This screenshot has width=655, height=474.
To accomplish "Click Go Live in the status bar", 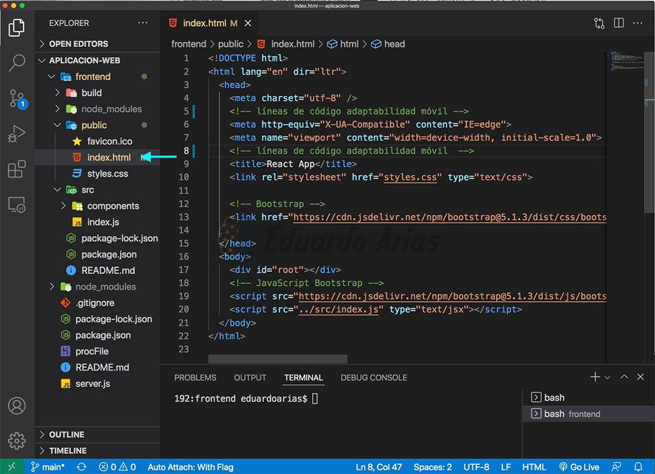I will coord(579,467).
